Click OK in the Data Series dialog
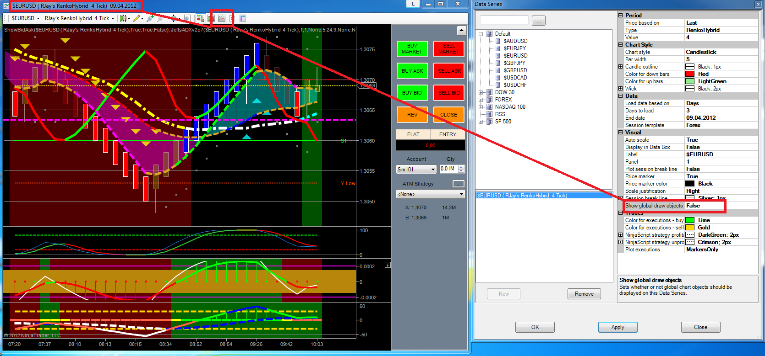Viewport: 765px width, 356px height. (x=535, y=327)
